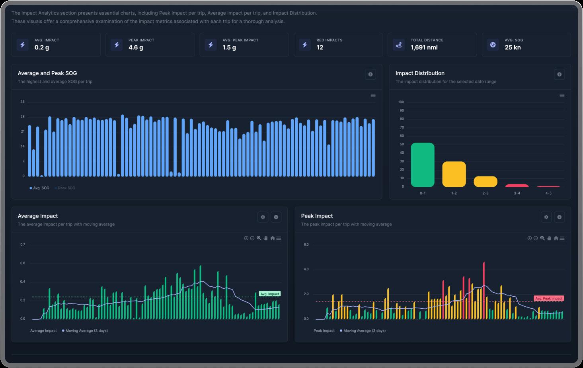Click info icon on Average Impact panel
This screenshot has width=583, height=368.
pyautogui.click(x=276, y=217)
